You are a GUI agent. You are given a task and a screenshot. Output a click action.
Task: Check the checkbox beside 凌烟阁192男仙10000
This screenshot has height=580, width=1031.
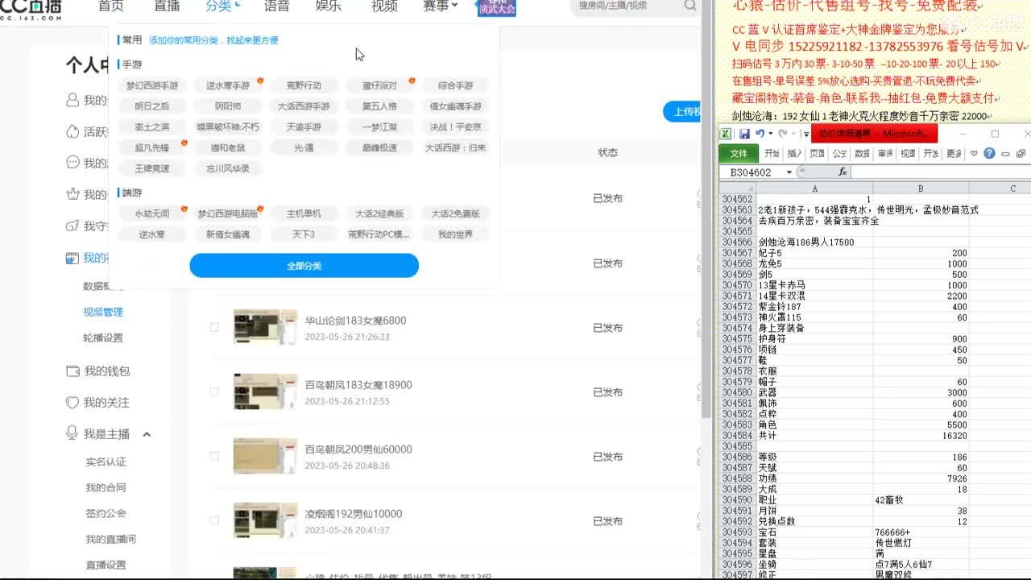click(214, 520)
